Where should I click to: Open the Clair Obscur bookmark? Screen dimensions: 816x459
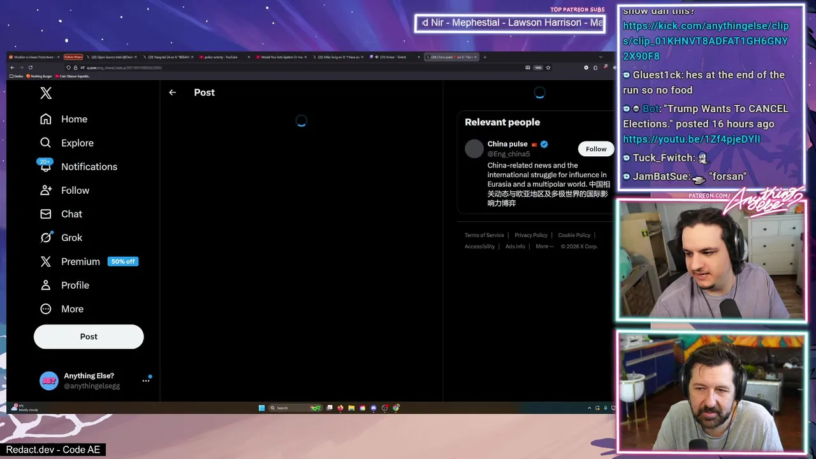pyautogui.click(x=73, y=76)
